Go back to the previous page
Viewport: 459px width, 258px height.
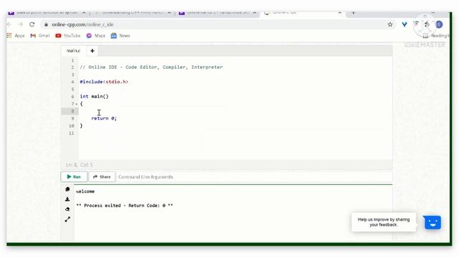(9, 24)
